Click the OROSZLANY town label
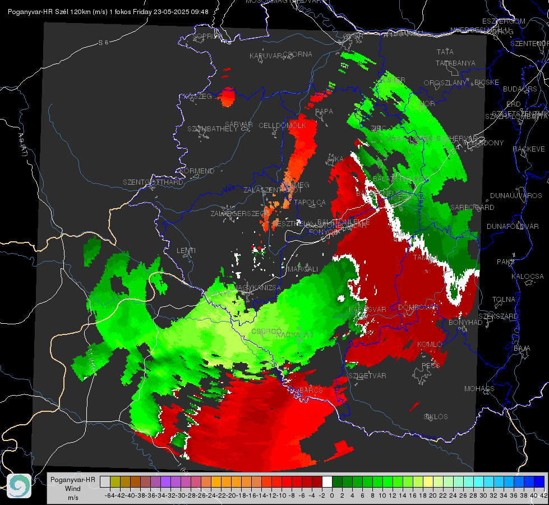 tap(445, 83)
